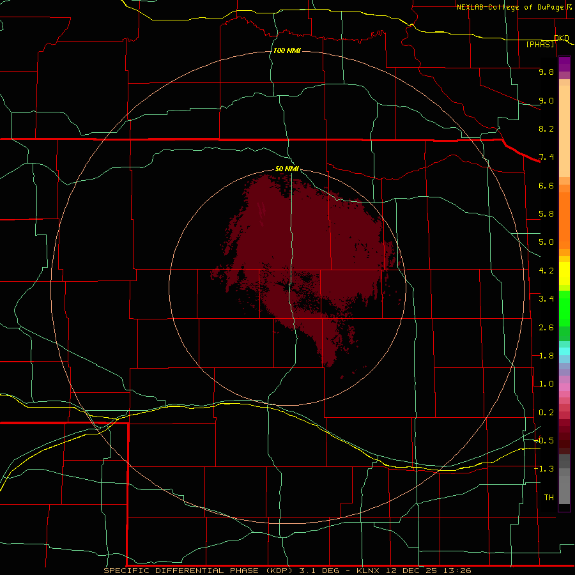
Task: Select the 3.4 scale value
Action: coord(546,299)
